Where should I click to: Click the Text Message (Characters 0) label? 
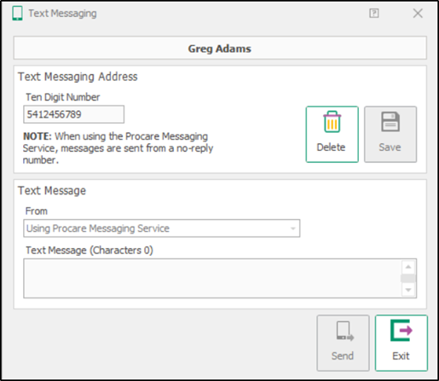(90, 251)
